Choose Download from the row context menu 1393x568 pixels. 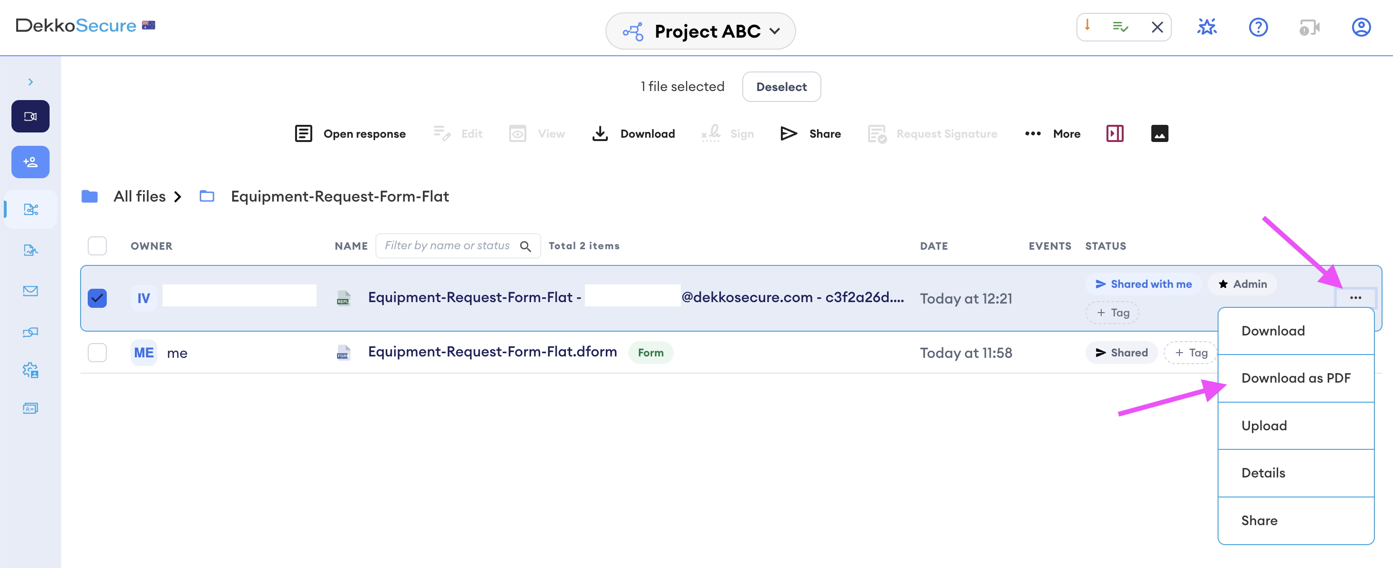(x=1296, y=331)
